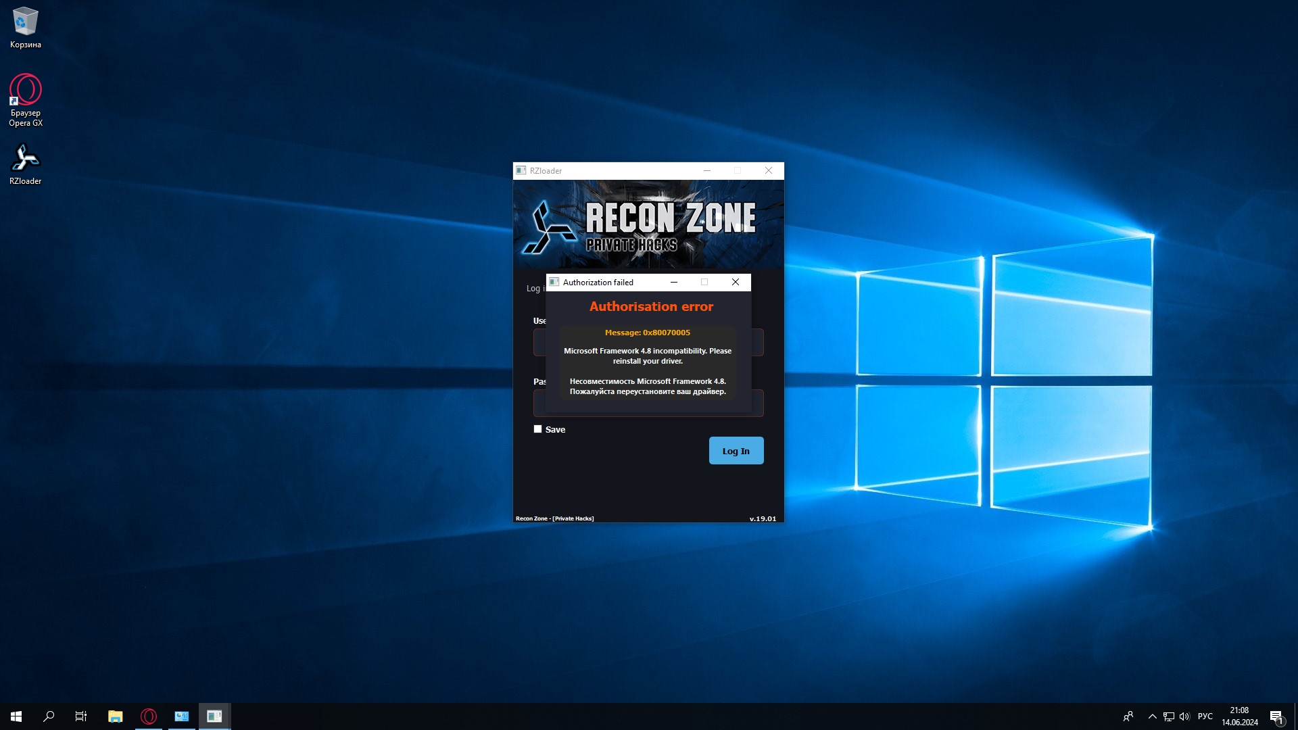This screenshot has height=730, width=1298.
Task: Minimize the Authorization failed dialog
Action: click(674, 282)
